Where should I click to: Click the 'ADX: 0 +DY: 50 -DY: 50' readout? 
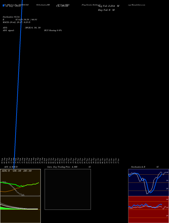[16, 171]
